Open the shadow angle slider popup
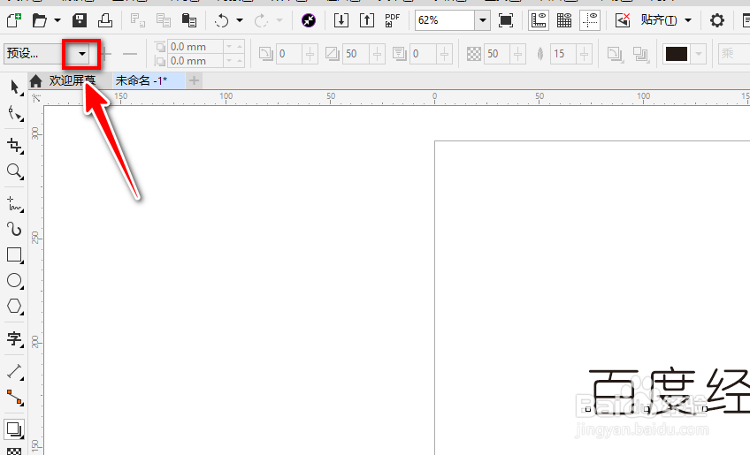Image resolution: width=750 pixels, height=455 pixels. pos(310,54)
